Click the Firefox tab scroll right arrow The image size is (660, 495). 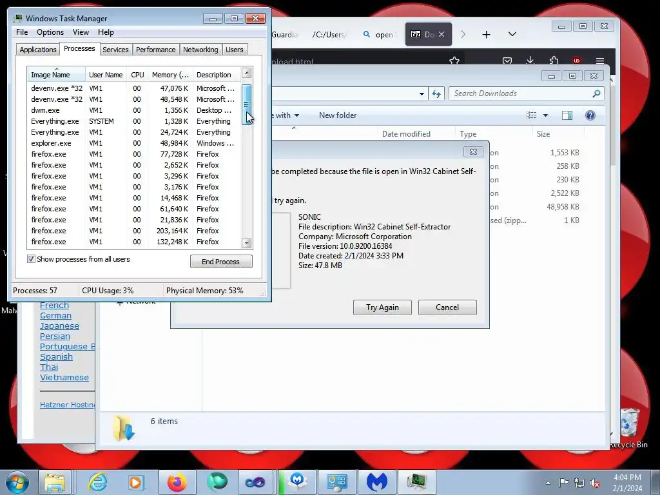pyautogui.click(x=463, y=34)
